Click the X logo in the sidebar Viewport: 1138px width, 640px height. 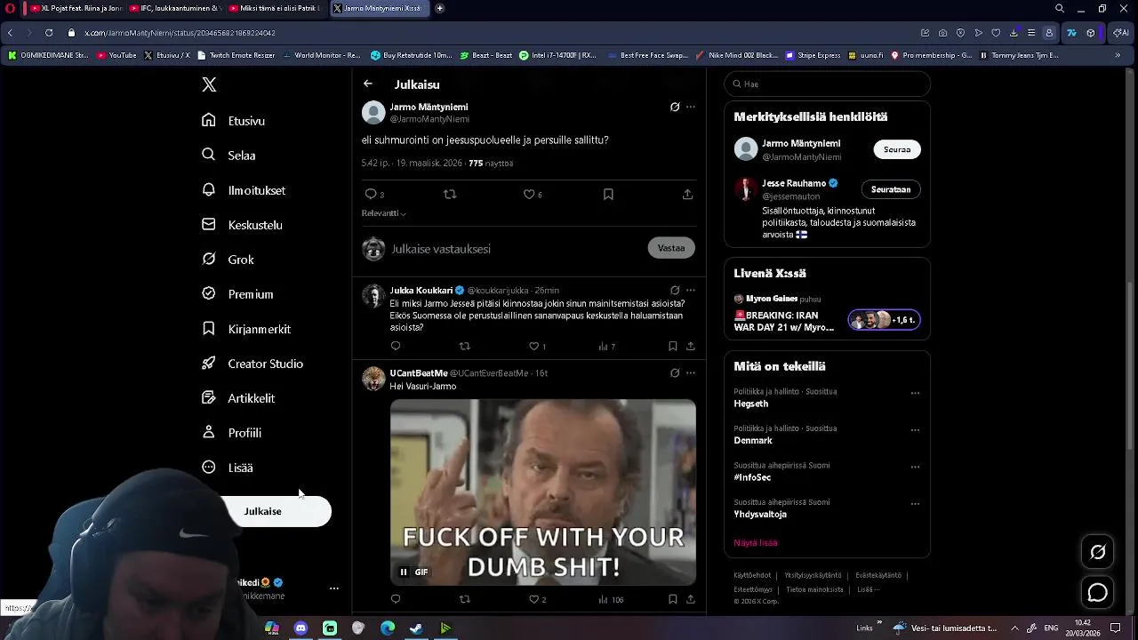[209, 84]
